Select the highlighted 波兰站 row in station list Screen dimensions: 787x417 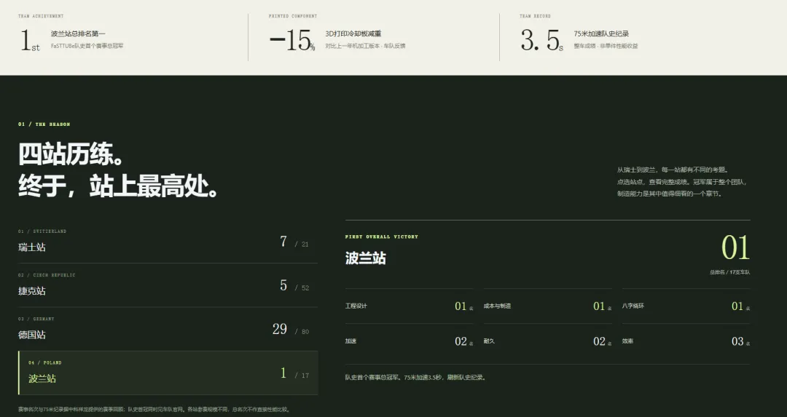tap(168, 373)
